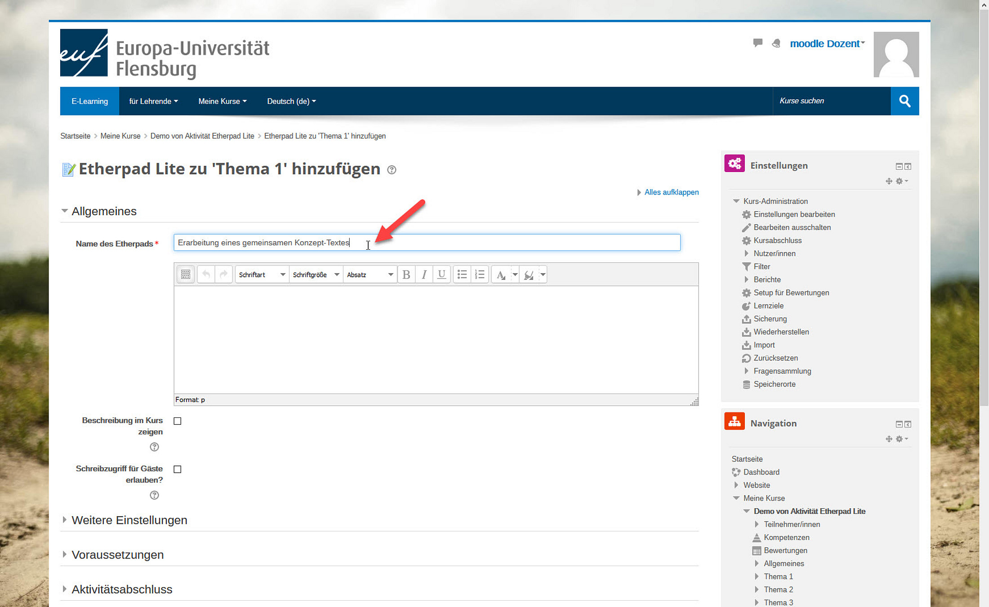989x607 pixels.
Task: Open Einstellungen bearbeiten in Kurs-Administration
Action: 794,214
